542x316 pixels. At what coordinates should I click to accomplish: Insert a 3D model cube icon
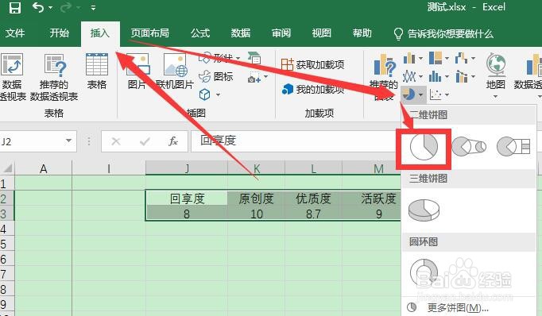tap(204, 94)
